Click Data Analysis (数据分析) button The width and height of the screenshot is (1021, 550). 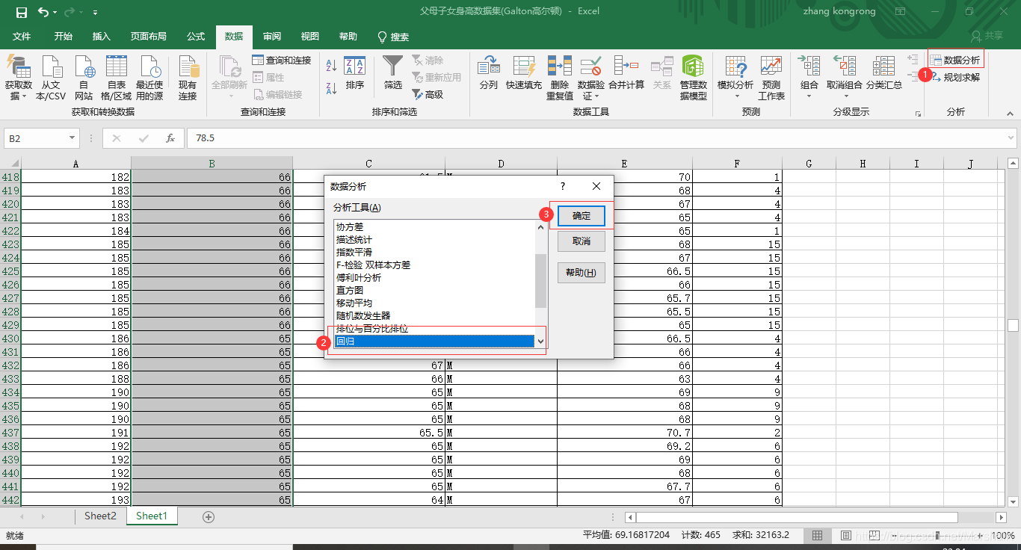click(956, 60)
